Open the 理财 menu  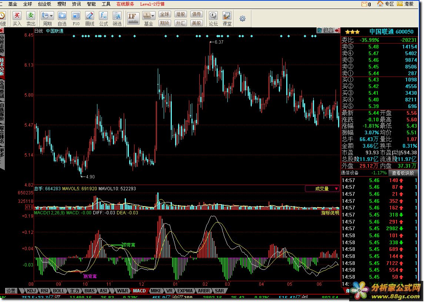(61, 4)
